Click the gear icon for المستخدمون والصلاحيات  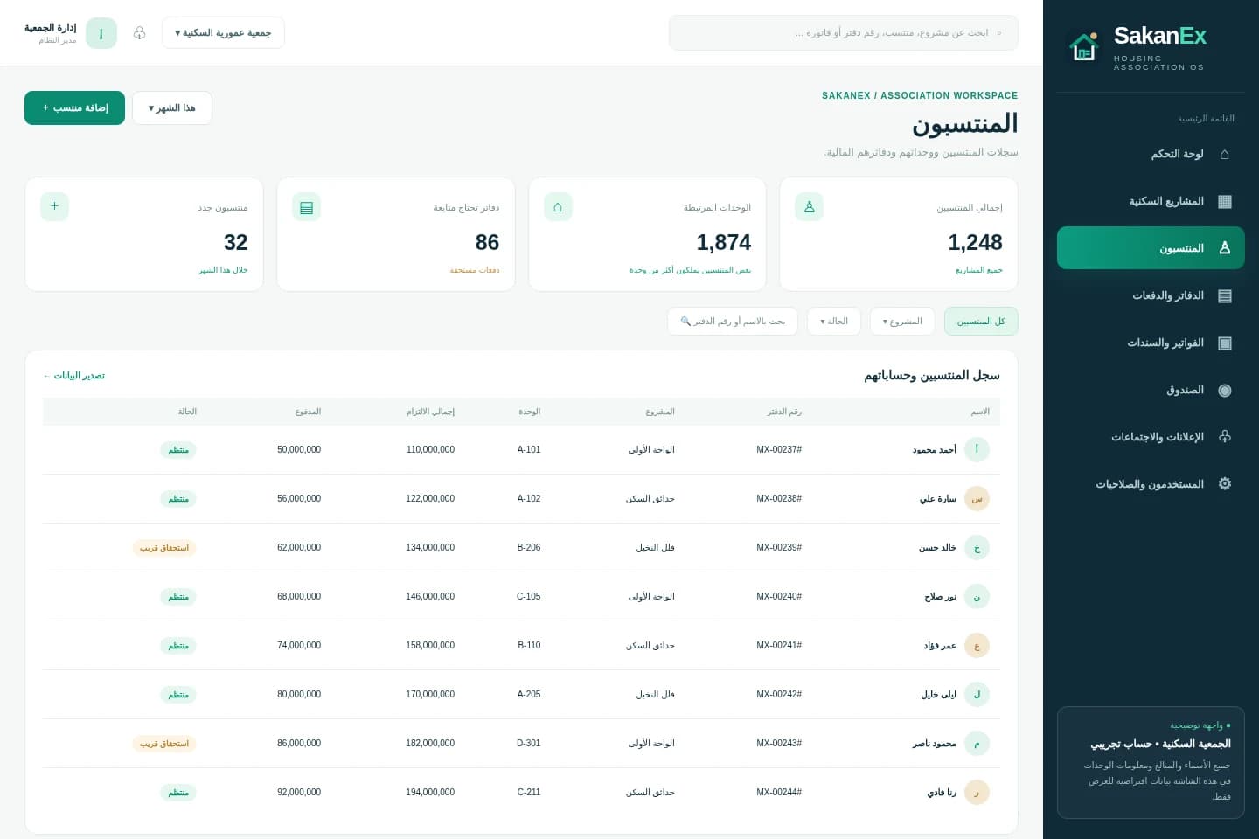(x=1224, y=484)
